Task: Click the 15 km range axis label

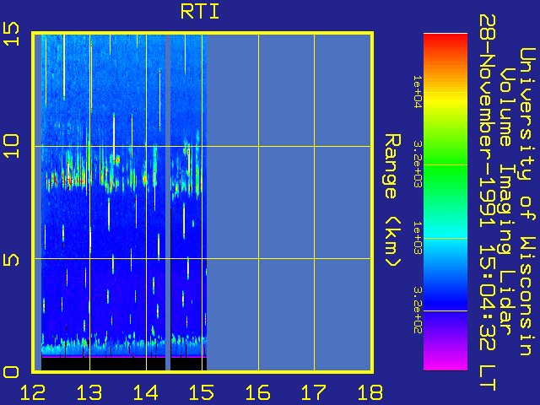Action: coord(11,34)
